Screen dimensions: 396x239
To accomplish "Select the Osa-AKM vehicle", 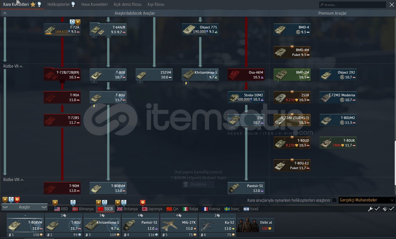I will coord(246,75).
